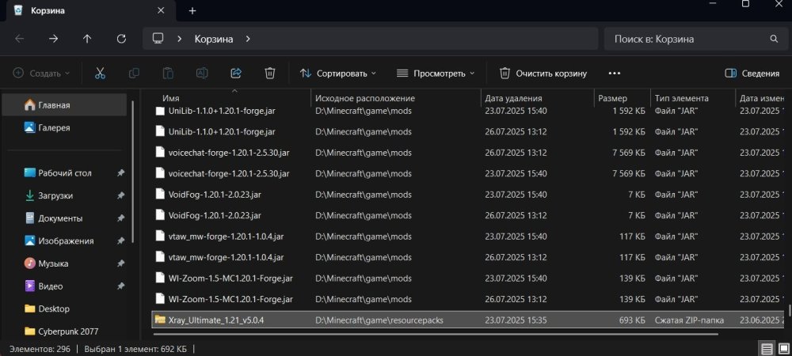Select WI-Zoom-1.5-MC1.20.1-Forge.jar deleted 26.07.2025
The height and width of the screenshot is (356, 792).
470,299
